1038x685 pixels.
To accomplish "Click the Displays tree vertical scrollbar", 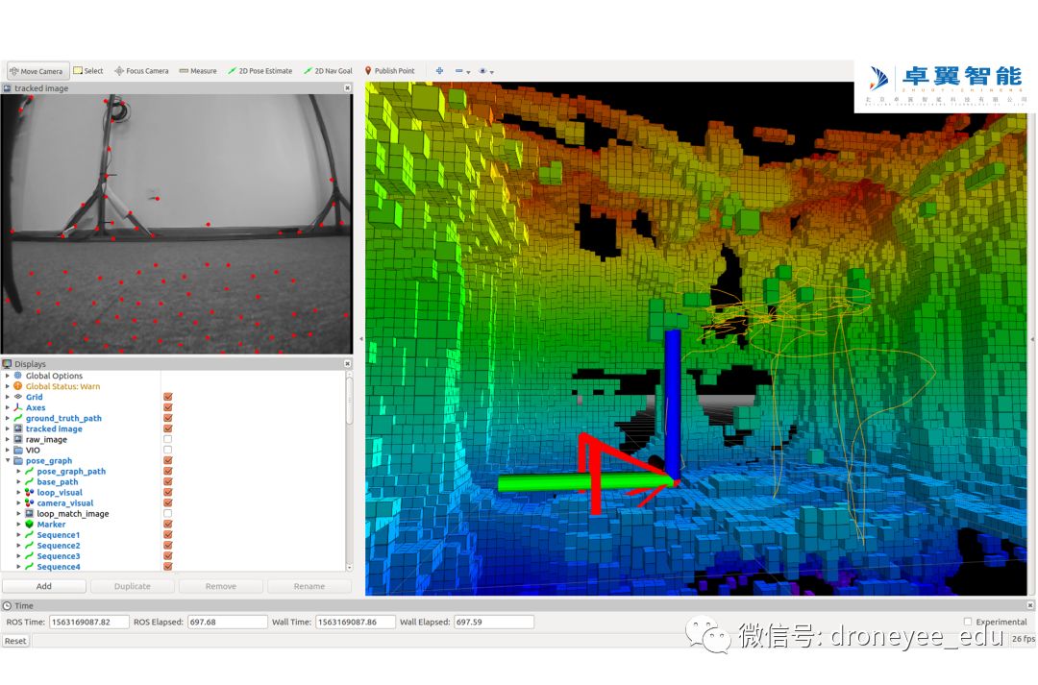I will 349,471.
